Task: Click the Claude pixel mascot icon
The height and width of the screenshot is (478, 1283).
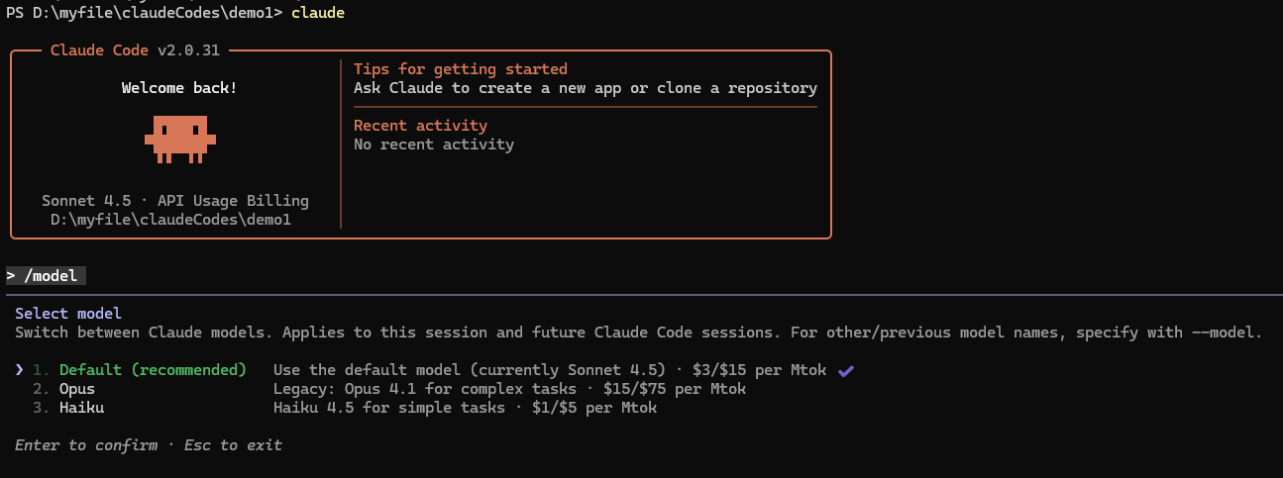Action: coord(179,140)
